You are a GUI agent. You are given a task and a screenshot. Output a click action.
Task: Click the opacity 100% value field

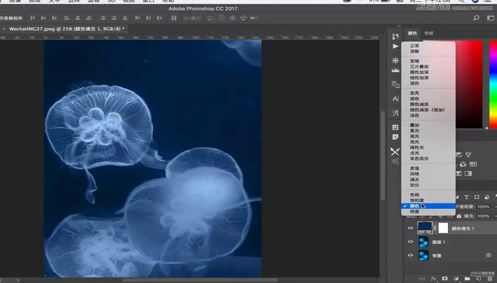coord(483,207)
